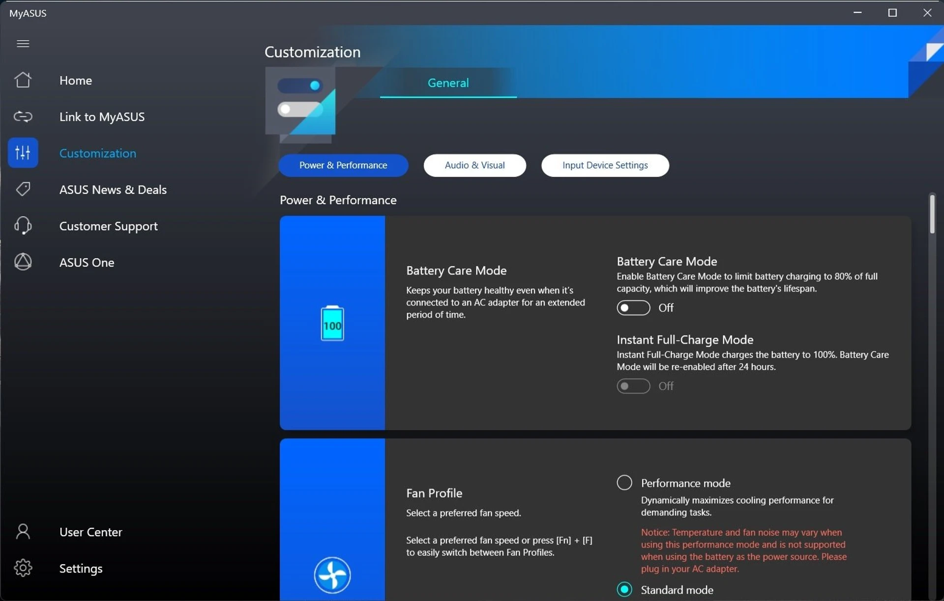Maximize the MyASUS window
The width and height of the screenshot is (944, 601).
tap(892, 13)
